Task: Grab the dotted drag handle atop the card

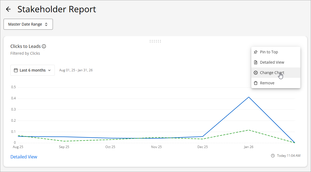Action: tap(155, 41)
